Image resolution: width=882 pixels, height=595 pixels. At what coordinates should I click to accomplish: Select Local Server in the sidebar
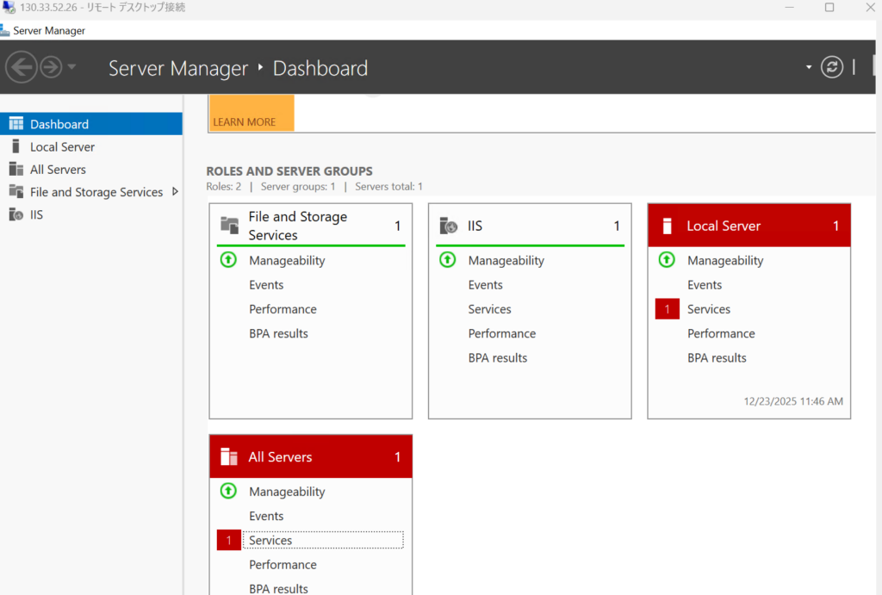click(62, 147)
